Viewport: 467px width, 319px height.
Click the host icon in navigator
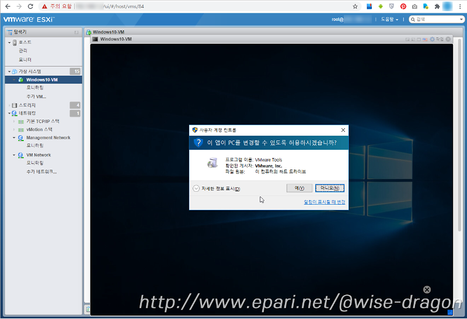click(x=15, y=42)
